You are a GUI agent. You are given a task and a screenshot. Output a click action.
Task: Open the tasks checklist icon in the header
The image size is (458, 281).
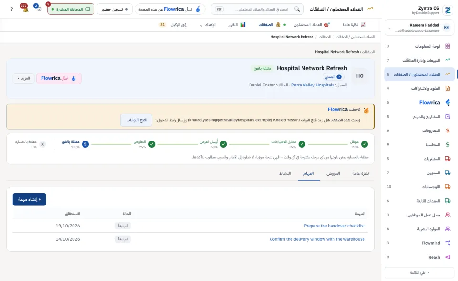(x=39, y=9)
